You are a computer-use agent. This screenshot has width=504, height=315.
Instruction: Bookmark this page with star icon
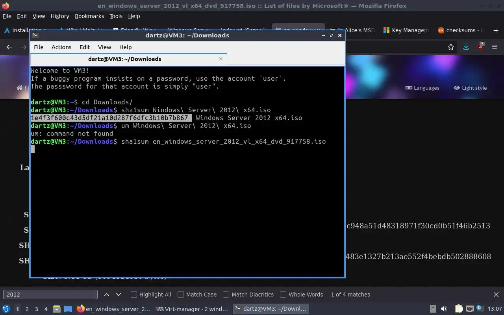(451, 47)
